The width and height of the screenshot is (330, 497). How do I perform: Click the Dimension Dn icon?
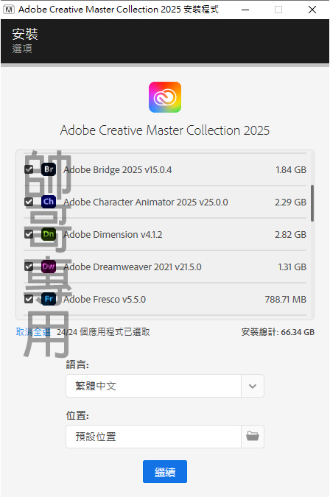point(49,234)
